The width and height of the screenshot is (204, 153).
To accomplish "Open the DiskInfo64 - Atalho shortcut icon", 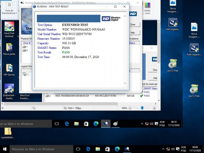I will [9, 92].
